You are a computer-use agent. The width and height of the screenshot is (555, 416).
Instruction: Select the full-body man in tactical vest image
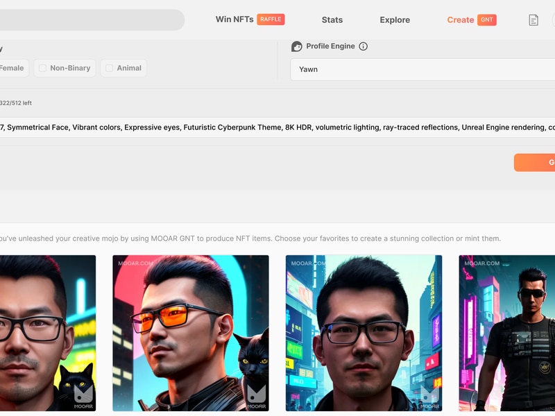click(507, 333)
